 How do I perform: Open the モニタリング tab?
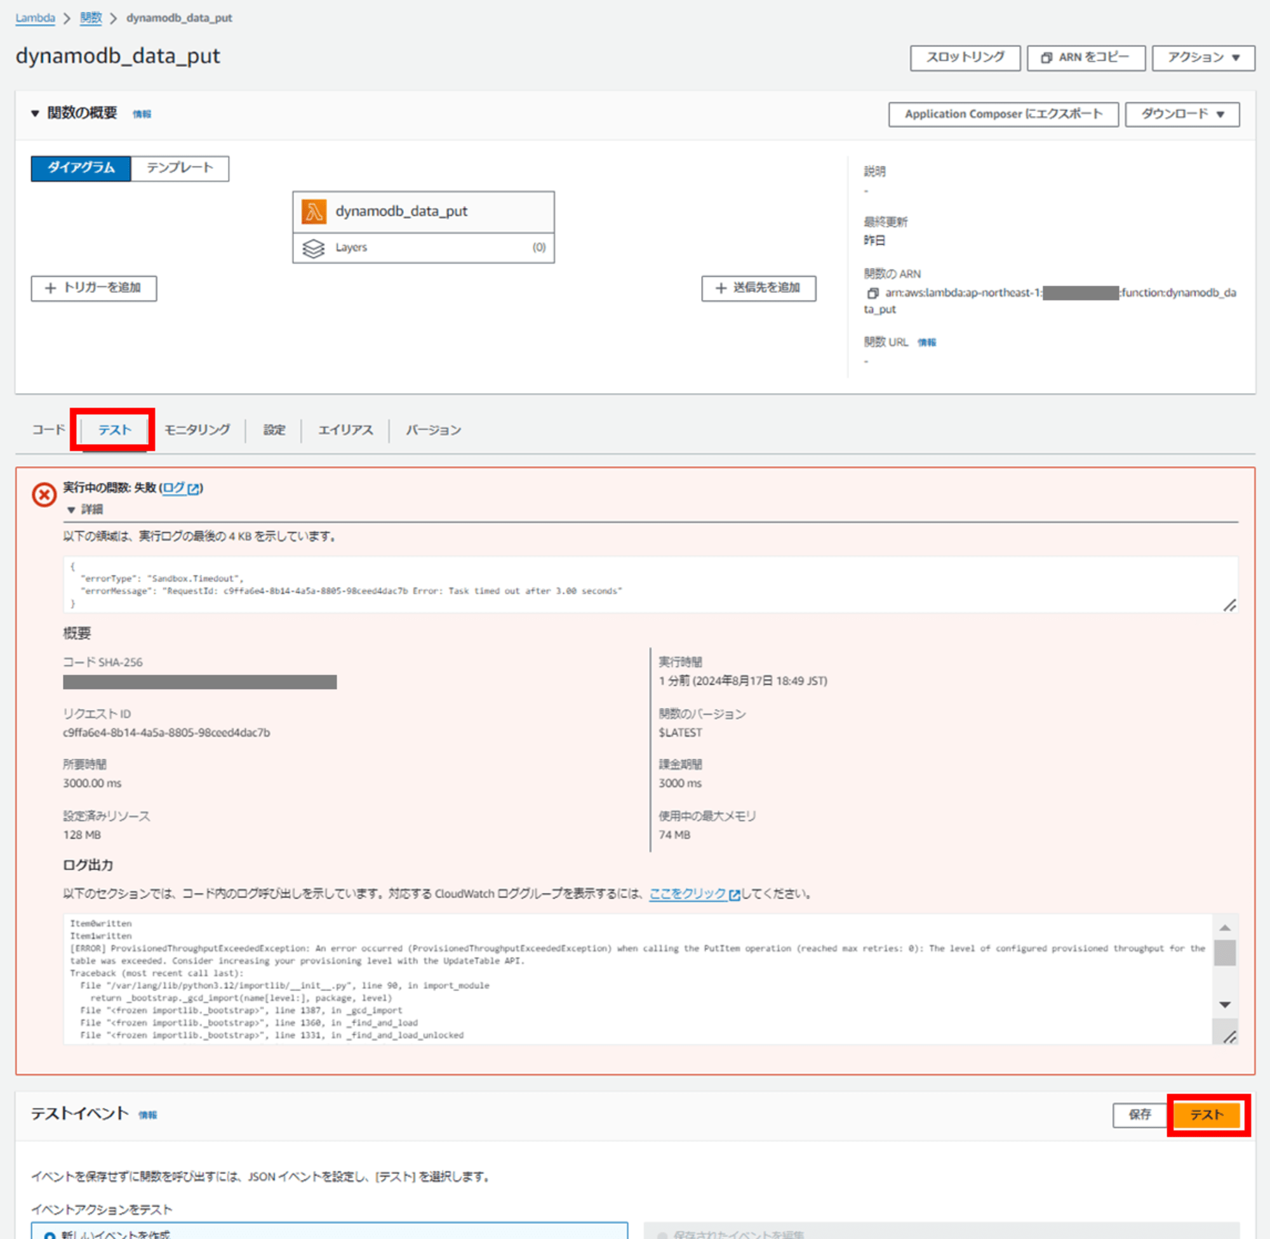[x=197, y=429]
